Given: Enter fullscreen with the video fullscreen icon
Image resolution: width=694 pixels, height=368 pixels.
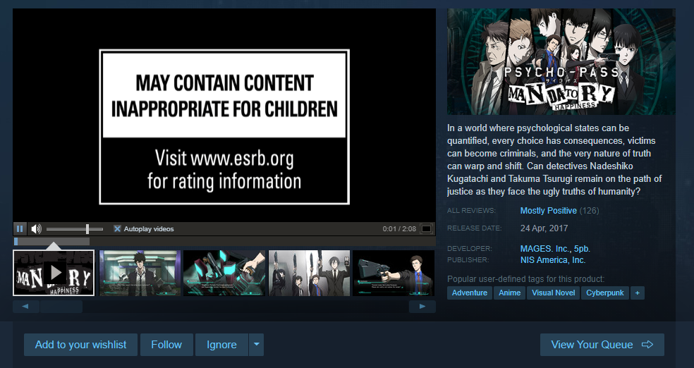Looking at the screenshot, I should [426, 228].
